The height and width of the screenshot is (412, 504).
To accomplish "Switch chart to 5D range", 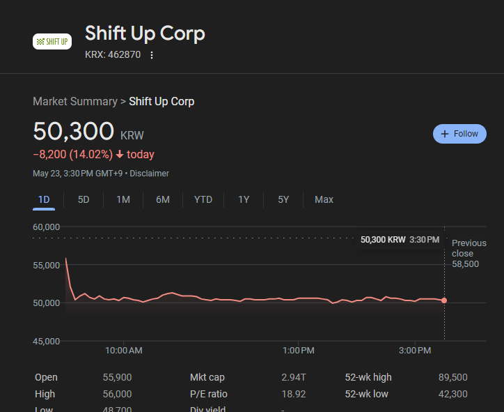I will 84,199.
